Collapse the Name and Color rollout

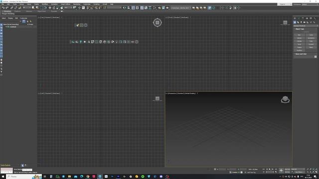pos(301,54)
